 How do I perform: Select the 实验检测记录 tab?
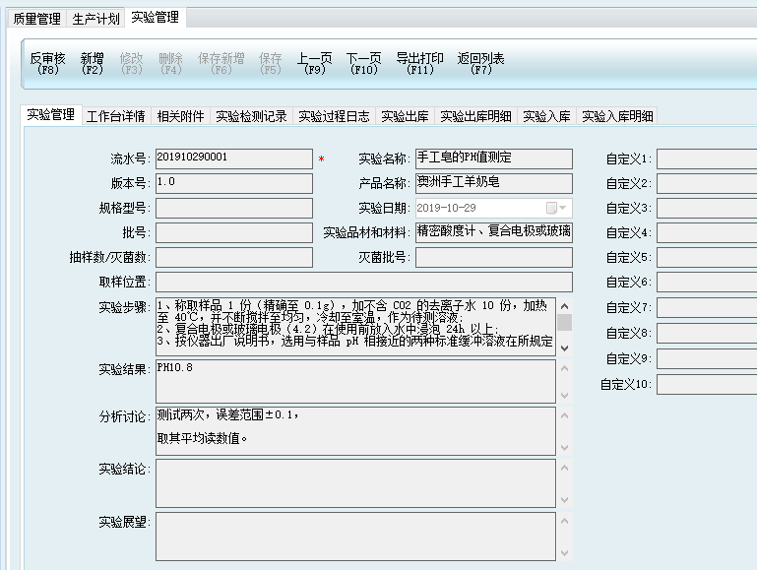click(251, 116)
